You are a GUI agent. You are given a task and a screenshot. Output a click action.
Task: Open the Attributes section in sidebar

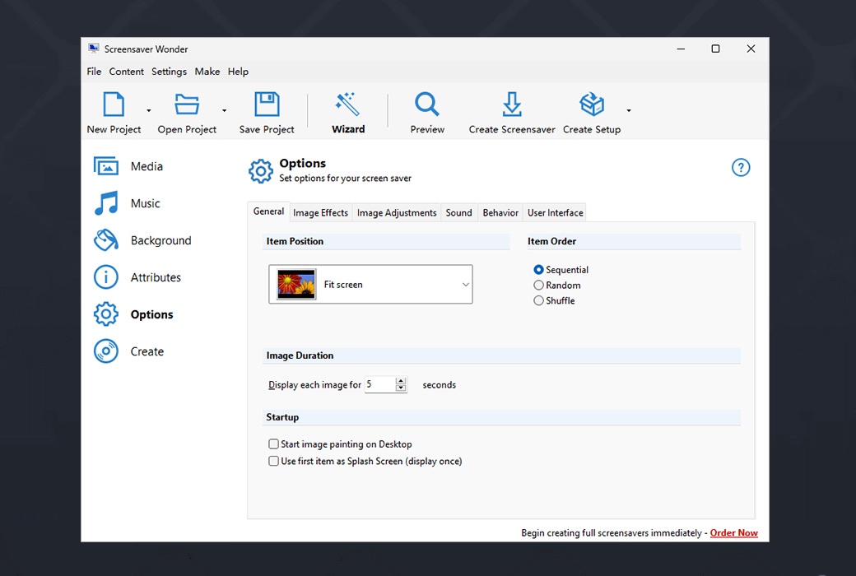[x=137, y=277]
